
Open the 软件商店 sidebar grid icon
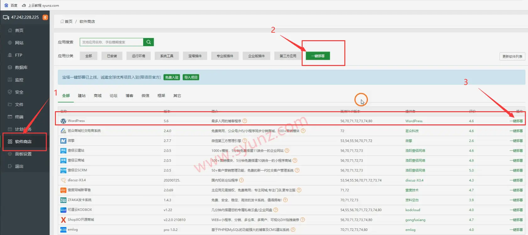tap(10, 142)
